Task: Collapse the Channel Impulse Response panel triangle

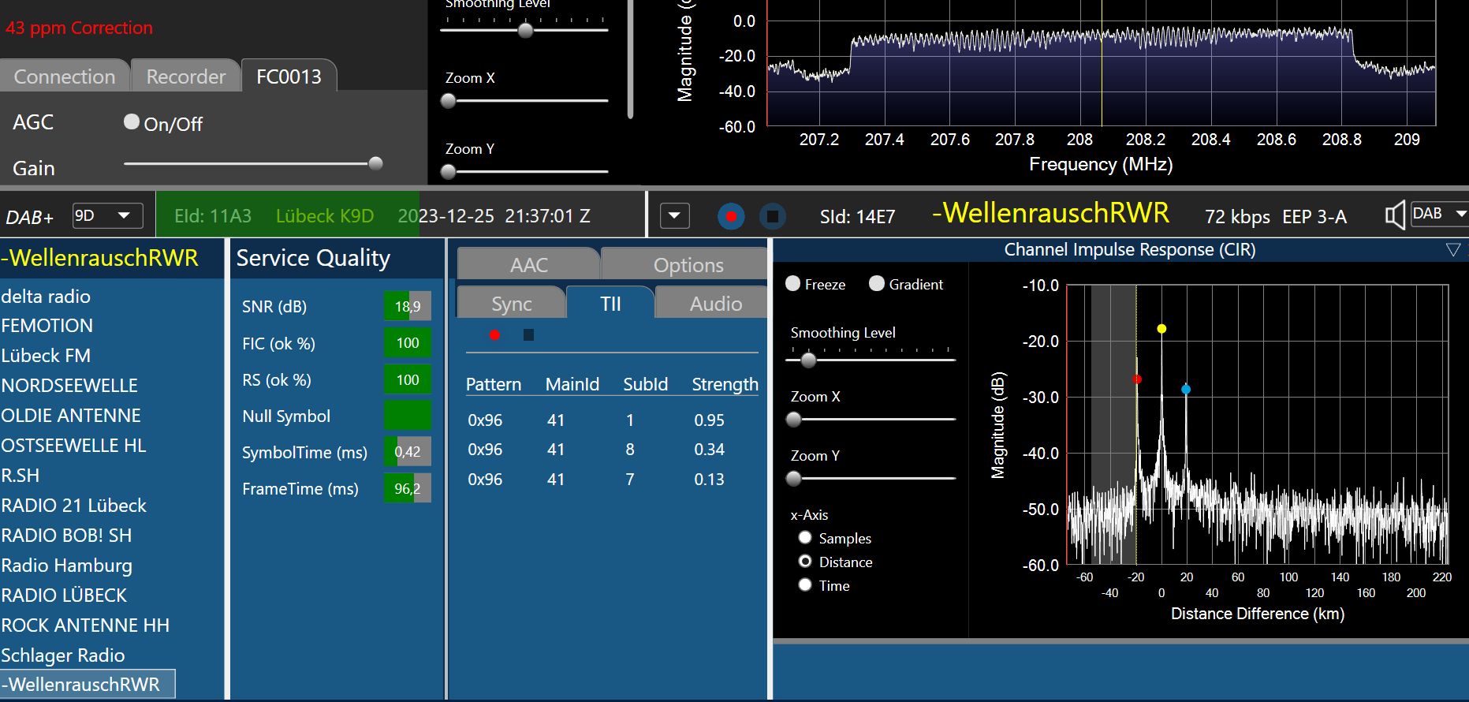Action: pos(1452,250)
